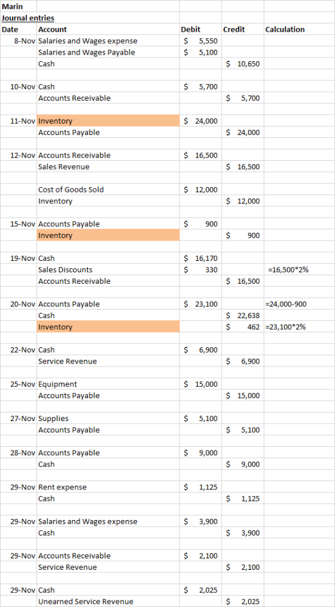Select the $22,638 credit cell
Viewport: 335px width, 607px height.
click(242, 315)
